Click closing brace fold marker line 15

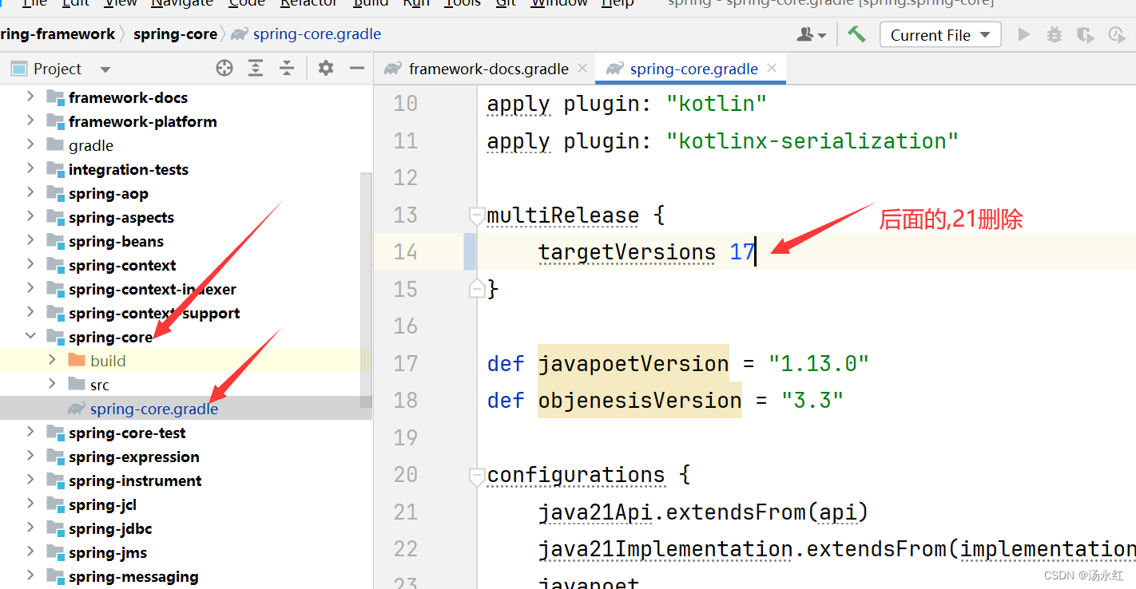477,289
